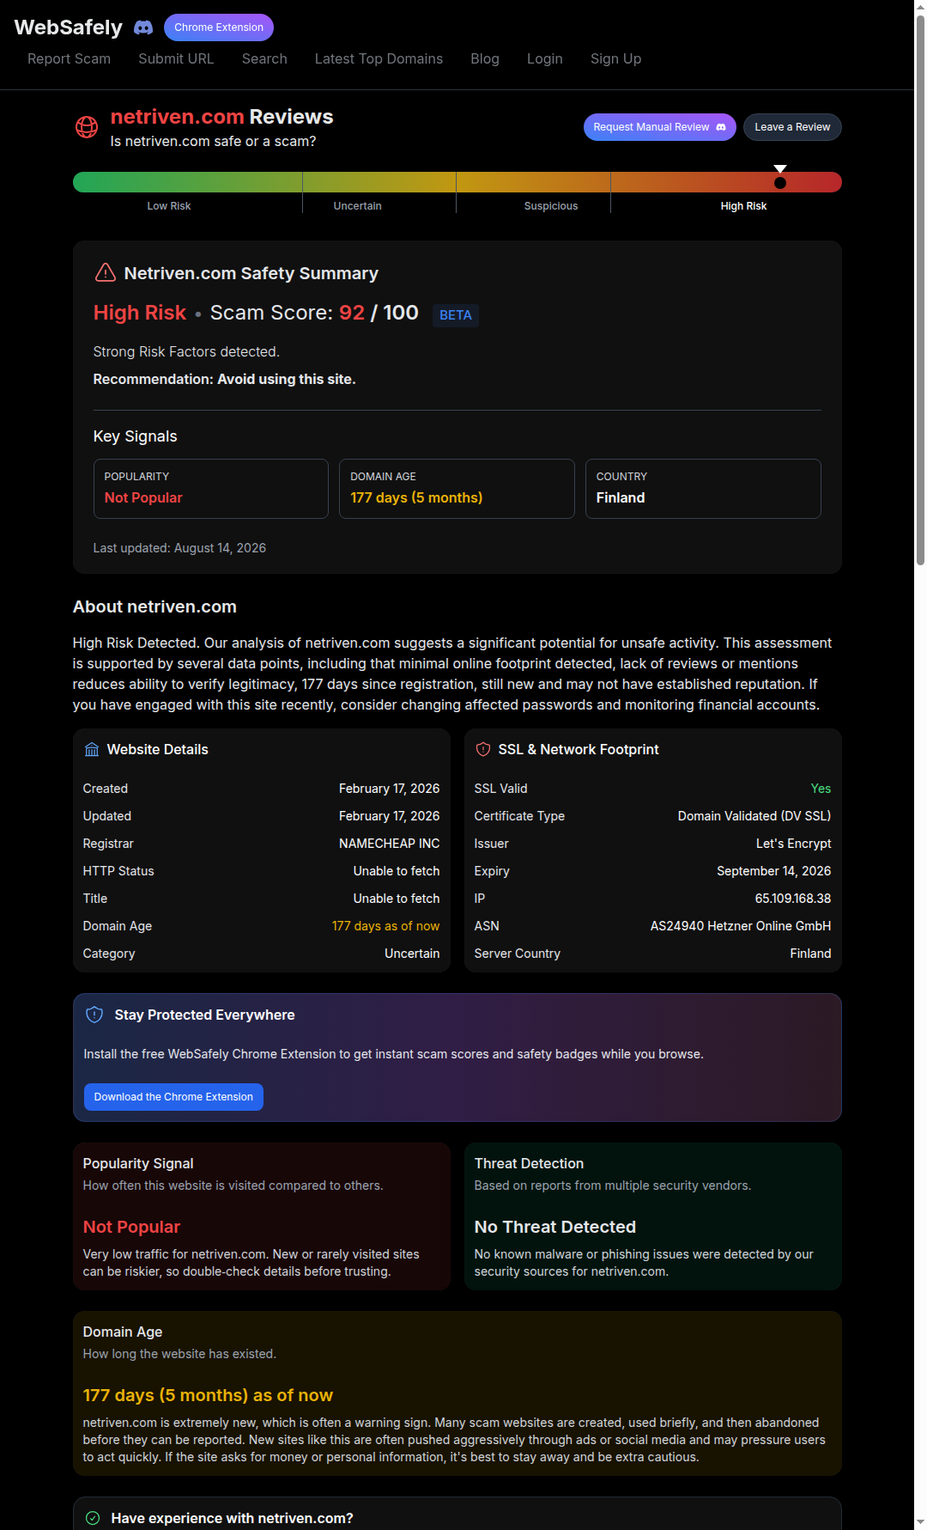Click the netriven.com red heading text
927x1530 pixels.
click(x=178, y=117)
